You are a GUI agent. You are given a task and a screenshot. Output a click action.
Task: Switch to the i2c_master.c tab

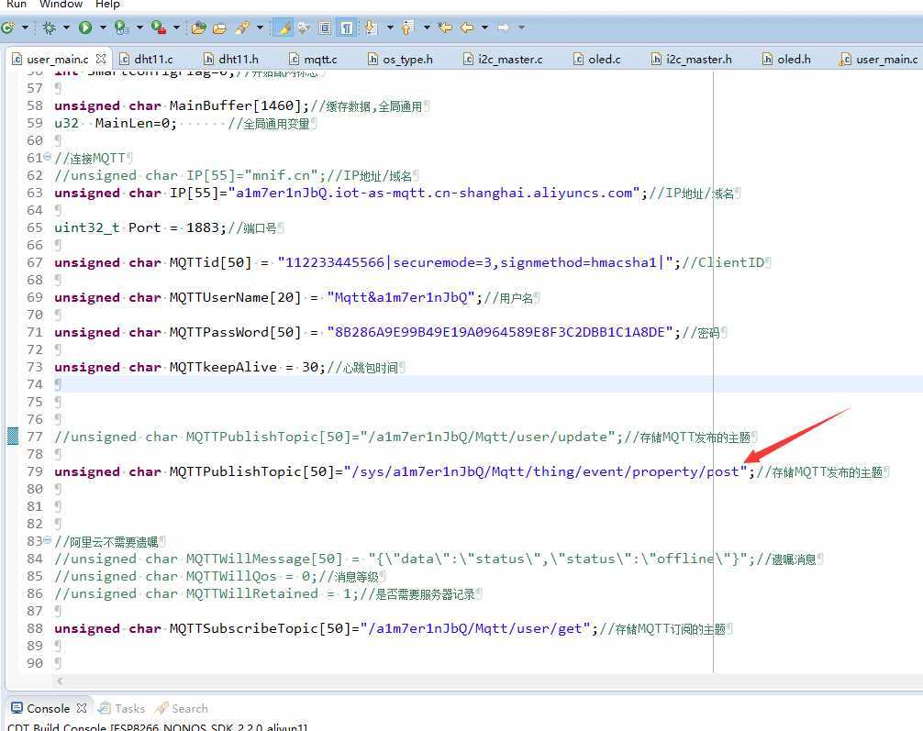point(503,59)
